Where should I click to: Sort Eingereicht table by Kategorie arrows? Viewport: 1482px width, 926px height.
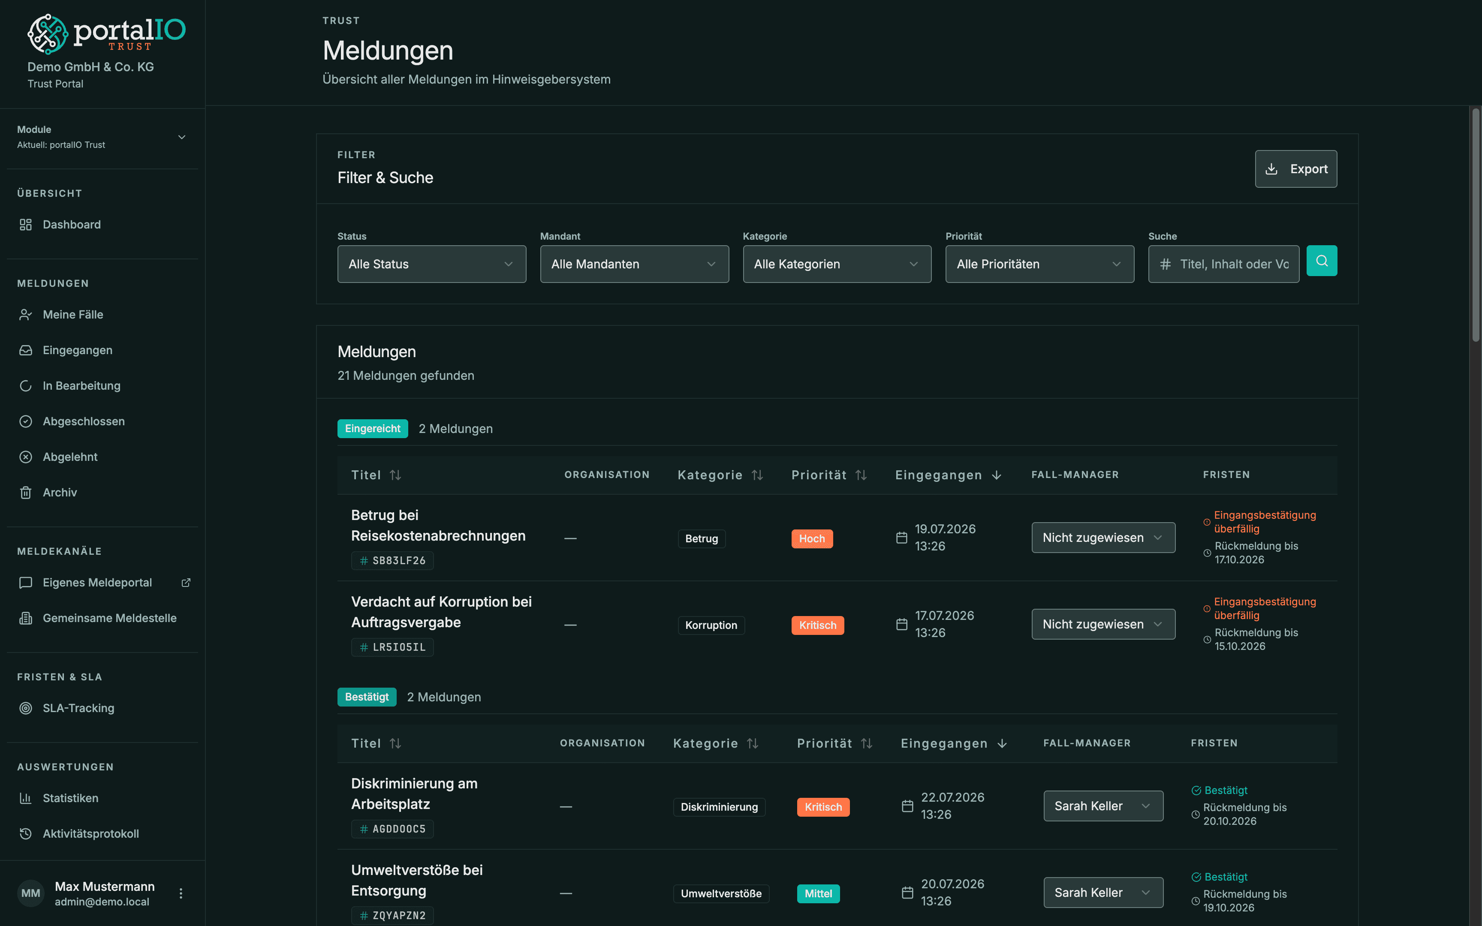tap(758, 475)
